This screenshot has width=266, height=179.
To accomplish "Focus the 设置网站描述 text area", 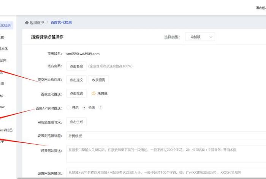I will coord(166,154).
